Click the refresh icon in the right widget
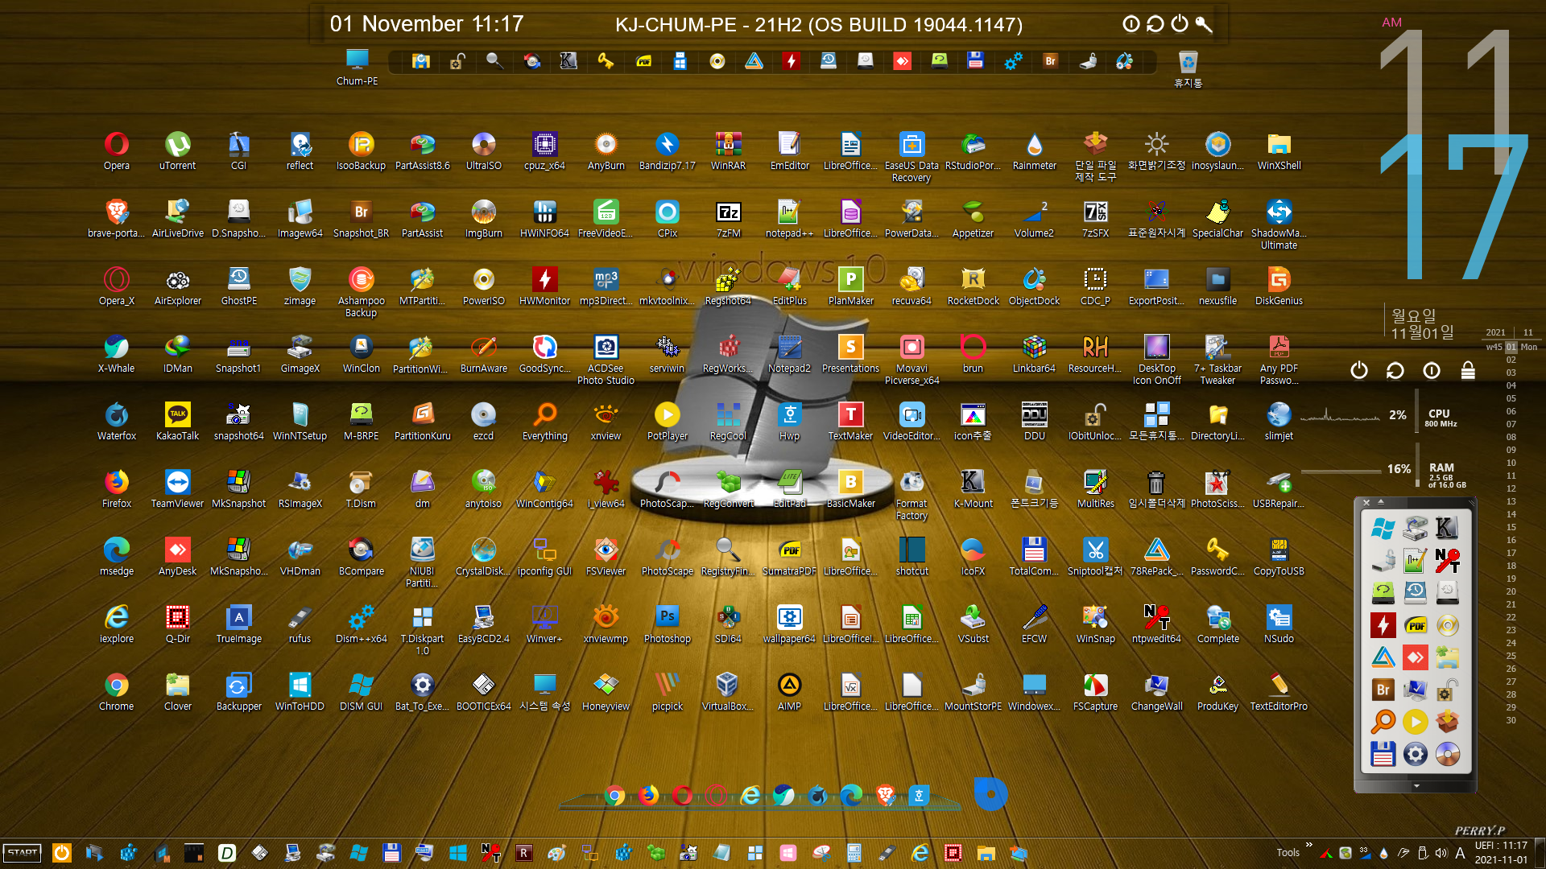1546x869 pixels. pyautogui.click(x=1395, y=370)
